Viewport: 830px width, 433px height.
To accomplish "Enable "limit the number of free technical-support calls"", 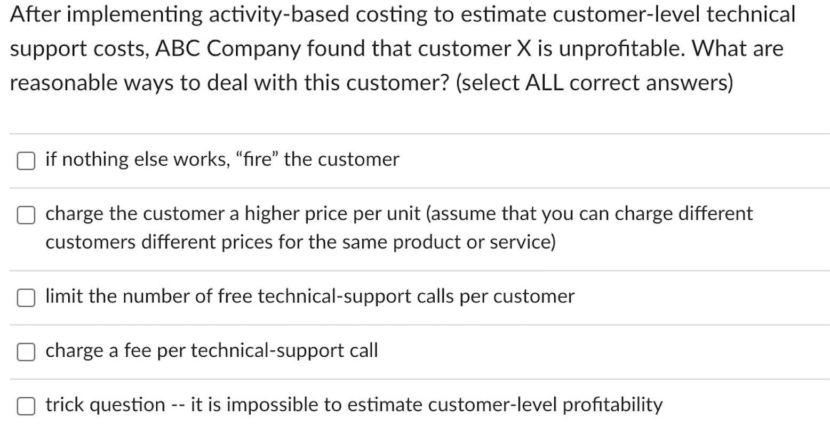I will point(25,298).
